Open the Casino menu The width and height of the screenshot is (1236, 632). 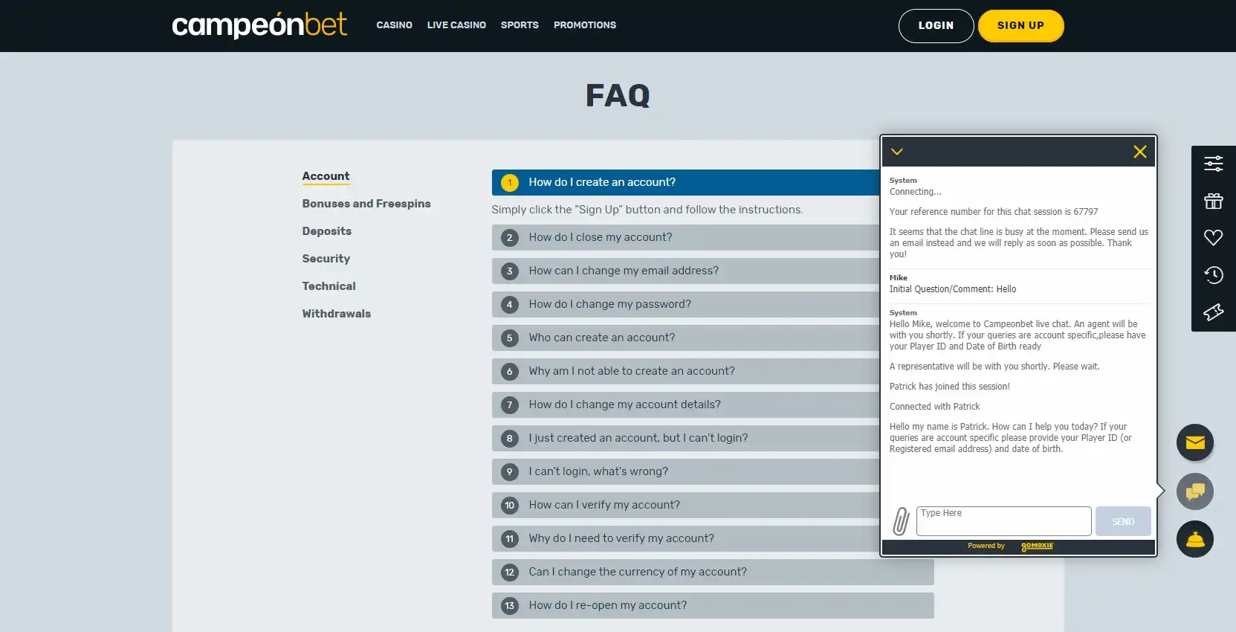pos(394,25)
